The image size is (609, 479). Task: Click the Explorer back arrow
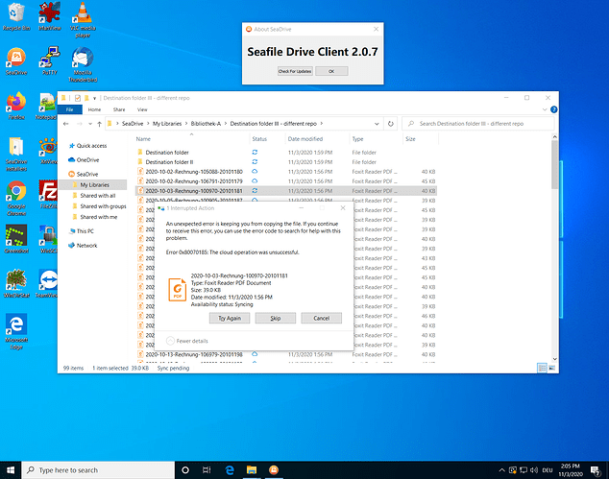[x=66, y=124]
